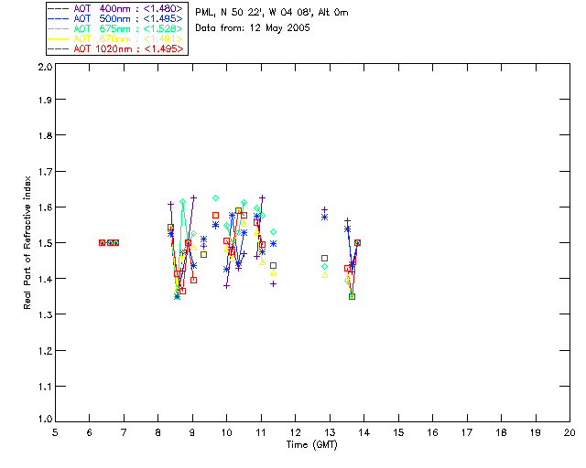Click the hour 7 x-axis tick label
The height and width of the screenshot is (468, 586).
click(124, 432)
